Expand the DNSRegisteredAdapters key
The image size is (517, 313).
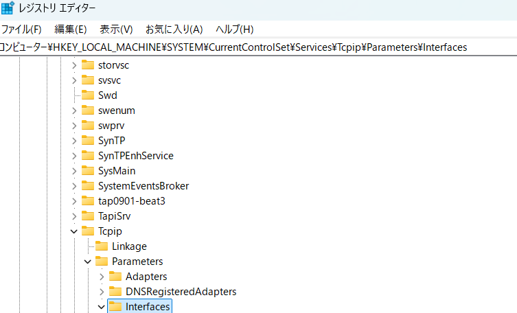(x=102, y=292)
